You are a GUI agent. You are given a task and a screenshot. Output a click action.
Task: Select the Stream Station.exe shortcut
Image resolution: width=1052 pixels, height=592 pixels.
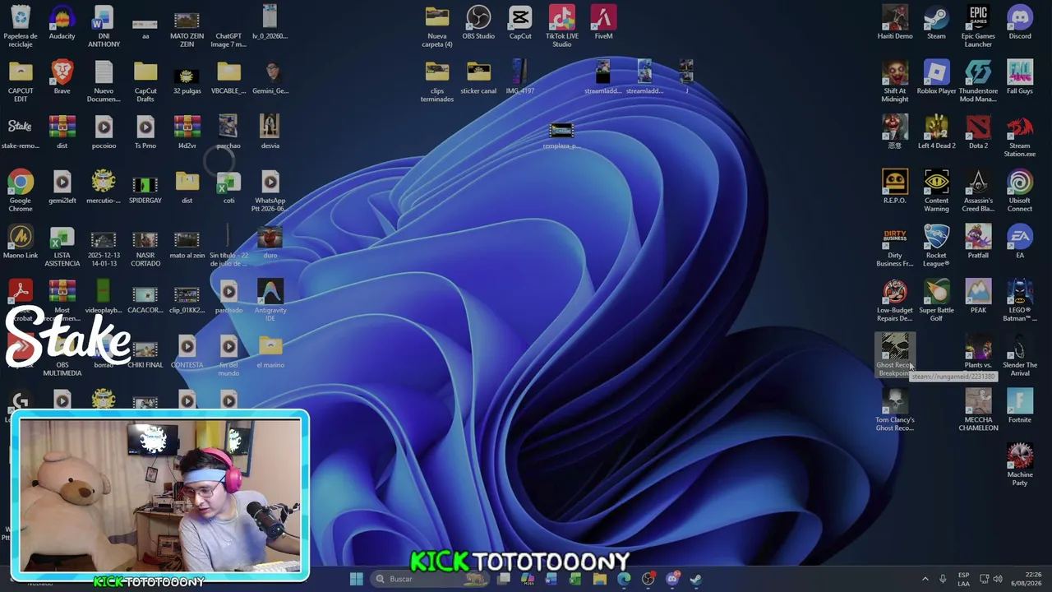click(x=1020, y=136)
